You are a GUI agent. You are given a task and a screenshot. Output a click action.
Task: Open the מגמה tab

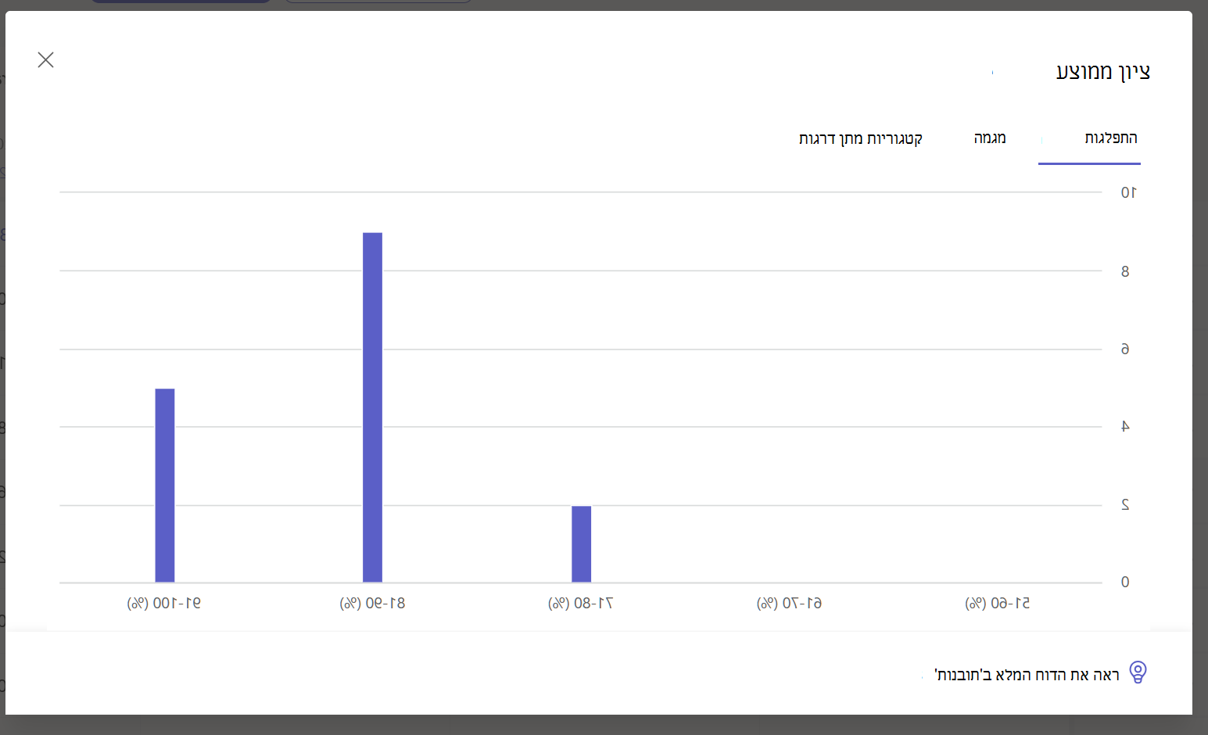click(x=990, y=138)
